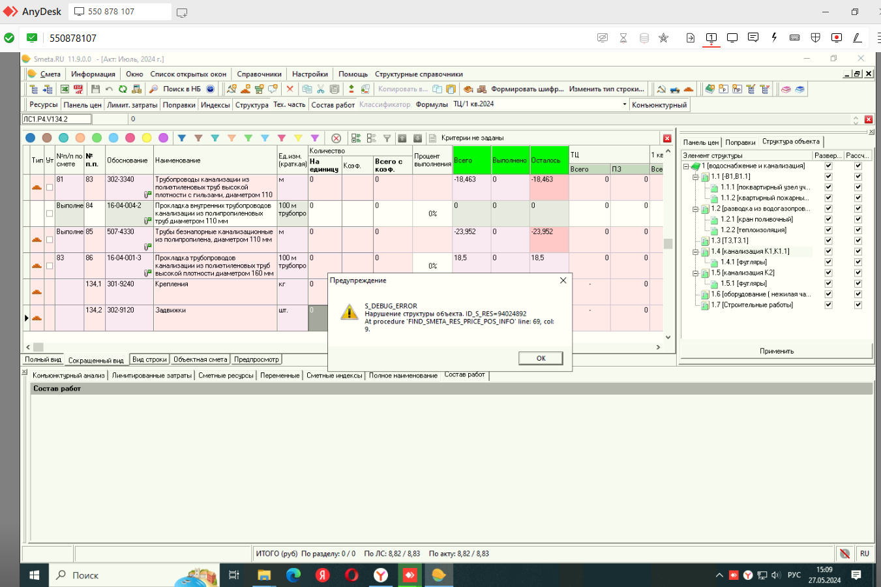
Task: Toggle Рассч checkbox for 1.5 канализация К2
Action: pos(858,273)
